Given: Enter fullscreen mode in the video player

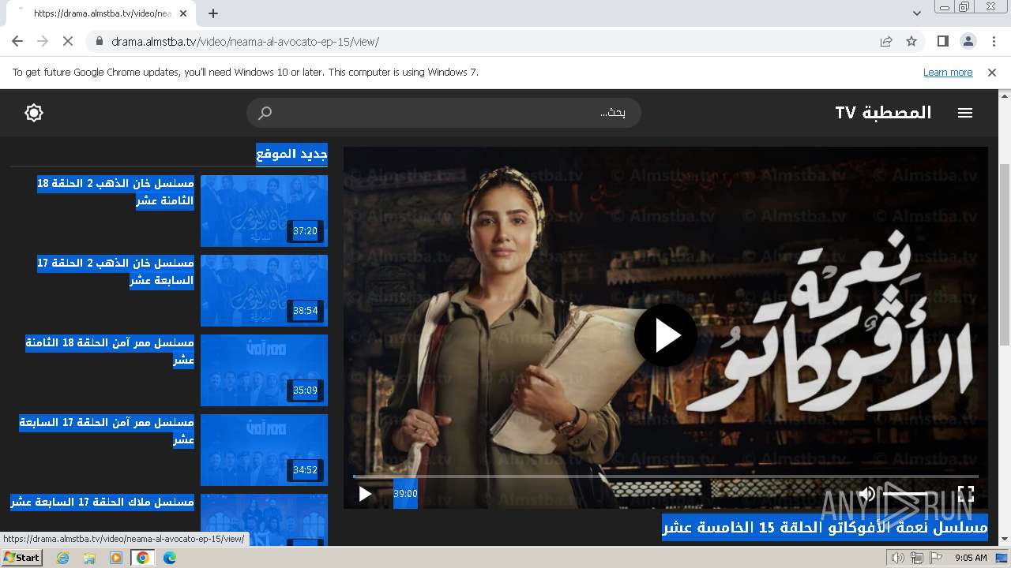Looking at the screenshot, I should coord(966,494).
